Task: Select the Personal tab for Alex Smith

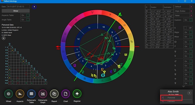Action: tap(171, 98)
